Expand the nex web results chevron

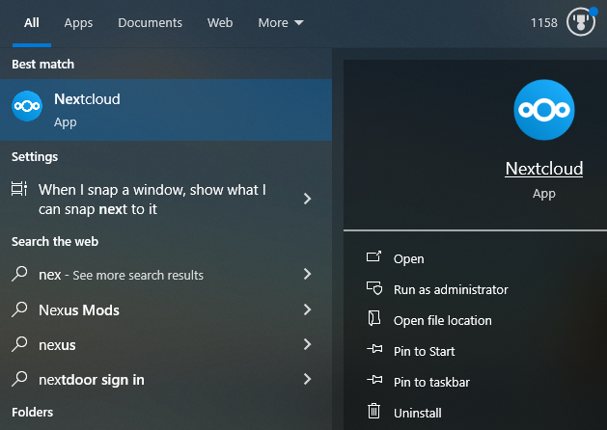point(308,274)
